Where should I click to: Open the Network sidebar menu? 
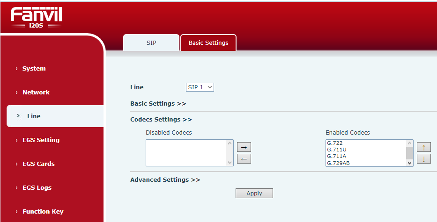coord(36,93)
